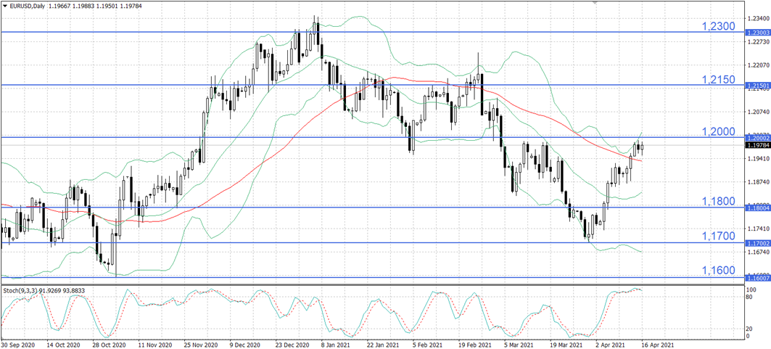This screenshot has height=349, width=771.
Task: Click the 14 Oct 2020 date label
Action: [x=63, y=345]
